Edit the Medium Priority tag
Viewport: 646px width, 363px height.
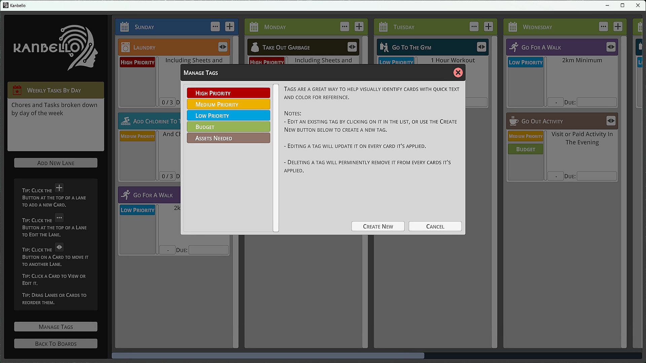pyautogui.click(x=228, y=105)
